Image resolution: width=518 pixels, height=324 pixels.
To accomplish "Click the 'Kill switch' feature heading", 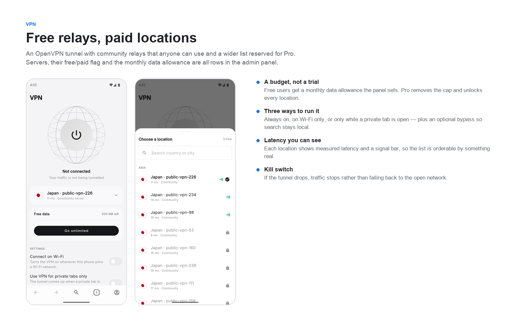I will tap(278, 169).
